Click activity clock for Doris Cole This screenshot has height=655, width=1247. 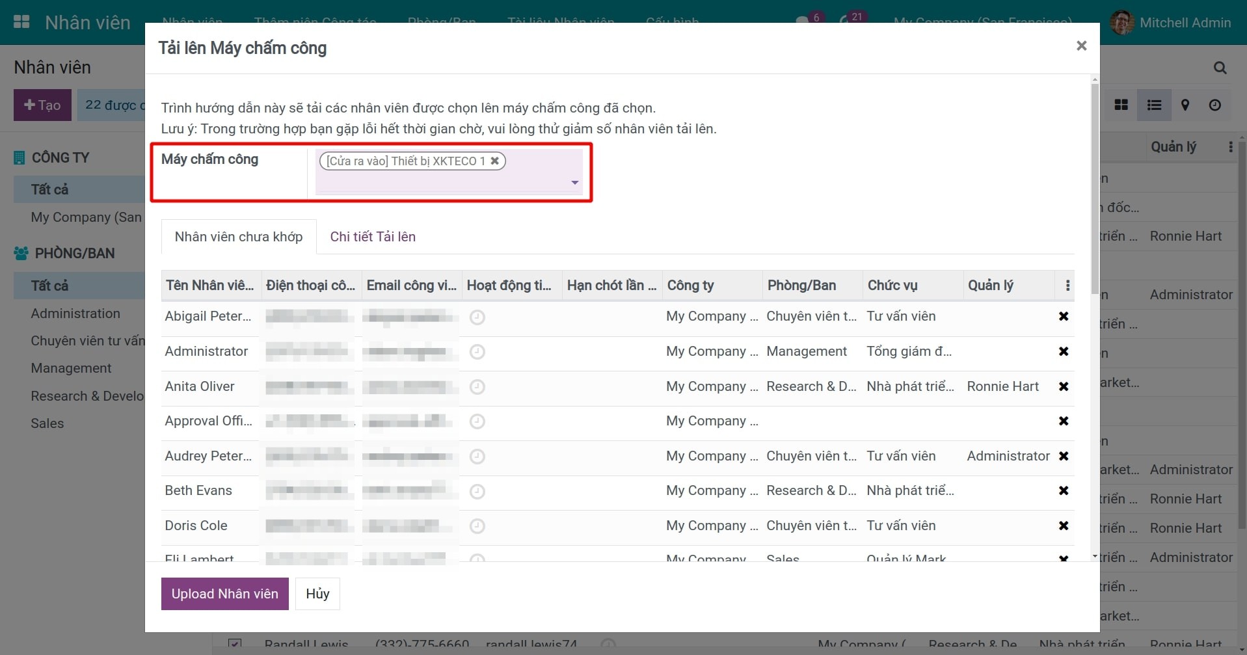coord(477,526)
